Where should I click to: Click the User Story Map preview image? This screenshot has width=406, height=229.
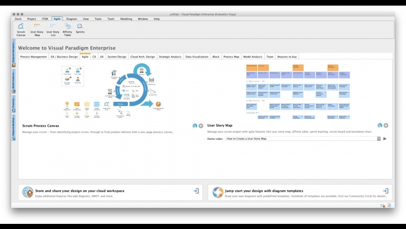pyautogui.click(x=298, y=92)
